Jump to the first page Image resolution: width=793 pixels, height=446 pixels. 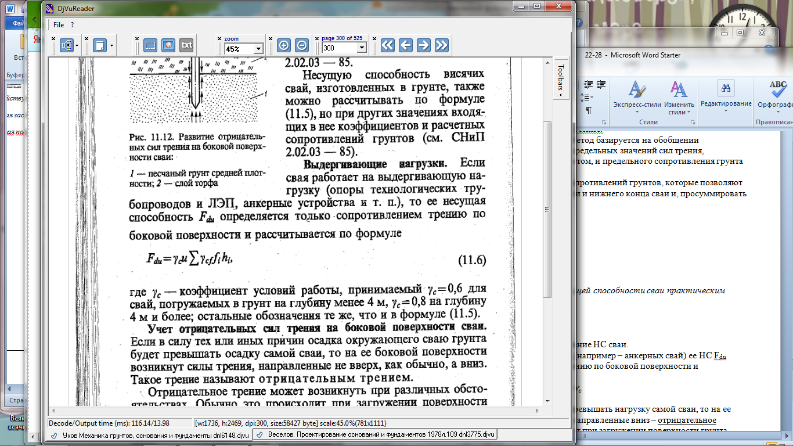[388, 45]
